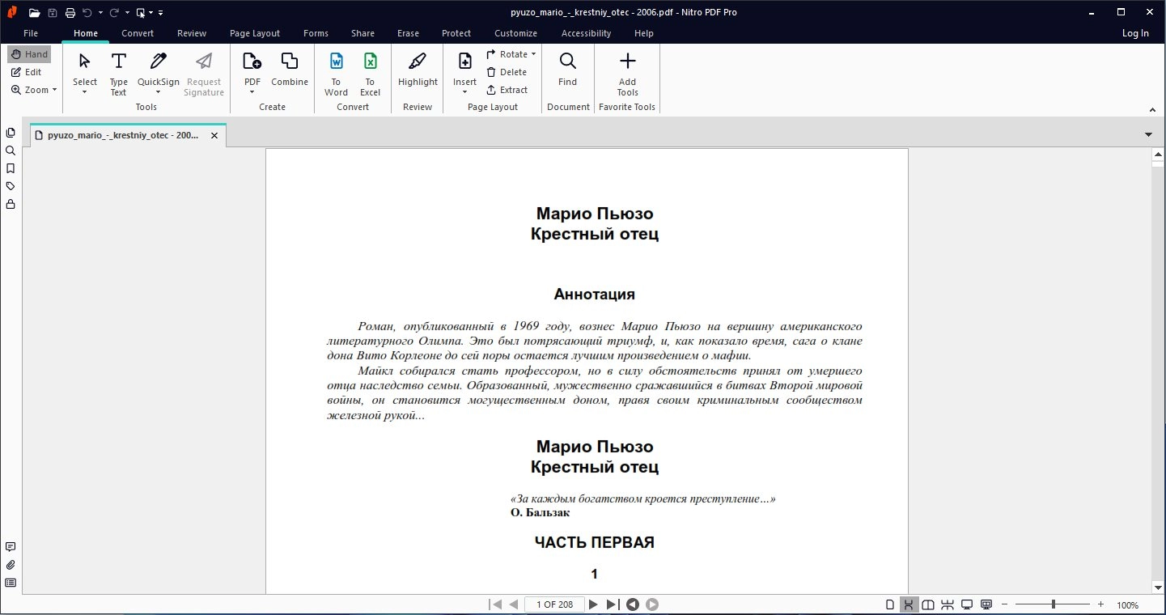Viewport: 1166px width, 615px height.
Task: Switch to facing pages view
Action: click(x=928, y=604)
